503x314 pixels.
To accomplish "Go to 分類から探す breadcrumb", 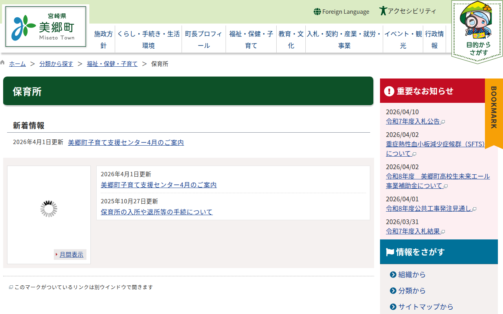I will click(x=56, y=64).
